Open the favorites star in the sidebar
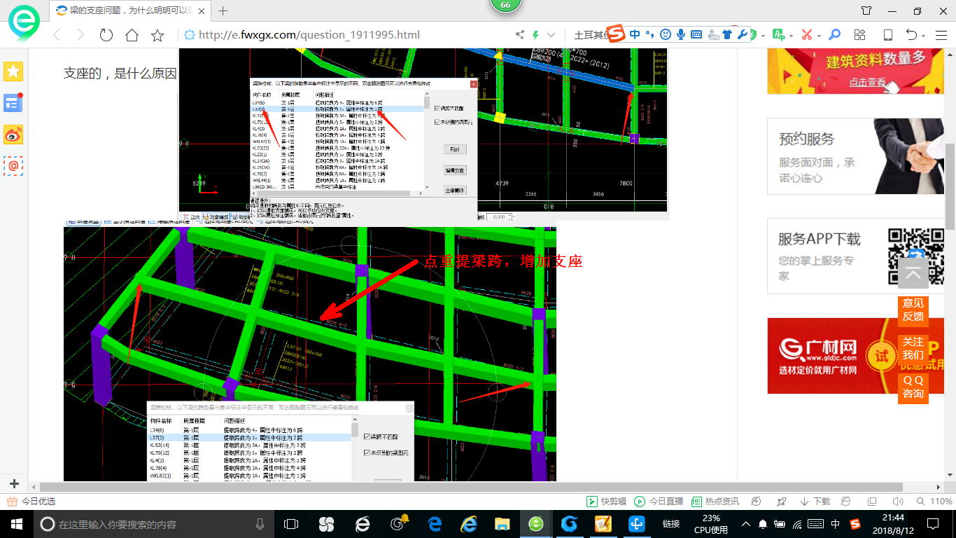The width and height of the screenshot is (956, 538). pos(13,71)
